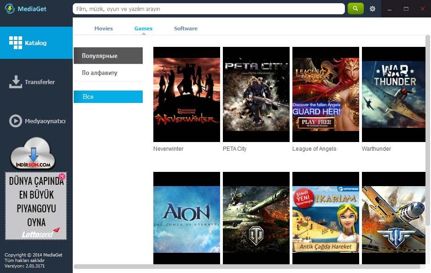Click the Medyaoynatıcı play icon
Image resolution: width=431 pixels, height=273 pixels.
(x=15, y=121)
